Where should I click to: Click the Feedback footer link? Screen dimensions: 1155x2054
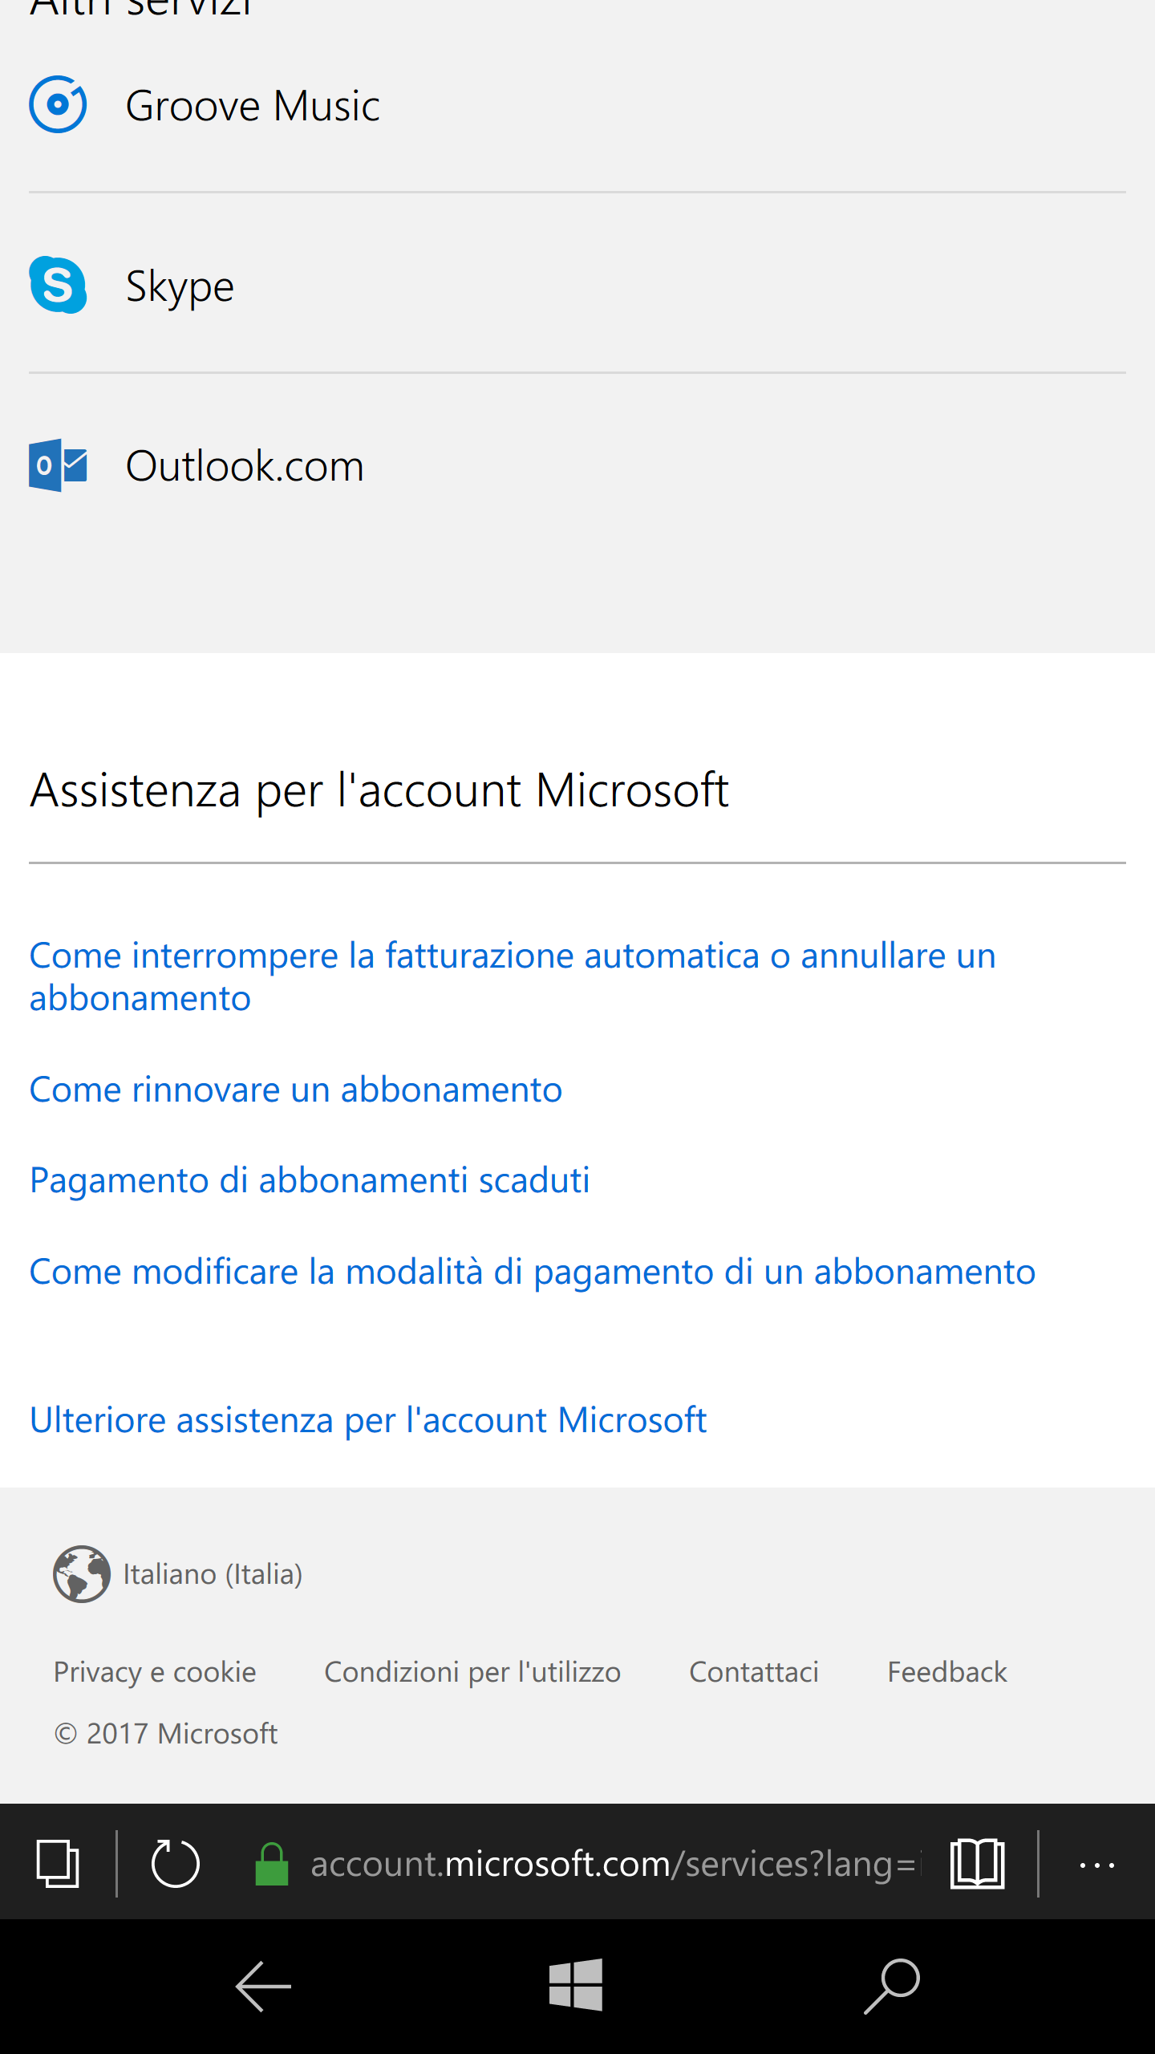[x=946, y=1672]
